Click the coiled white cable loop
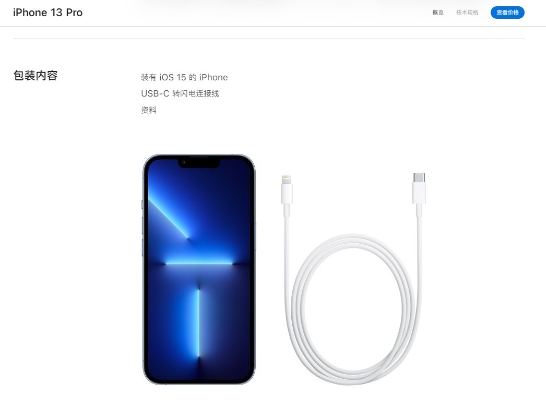Screen dimensions: 546x407 [353, 309]
